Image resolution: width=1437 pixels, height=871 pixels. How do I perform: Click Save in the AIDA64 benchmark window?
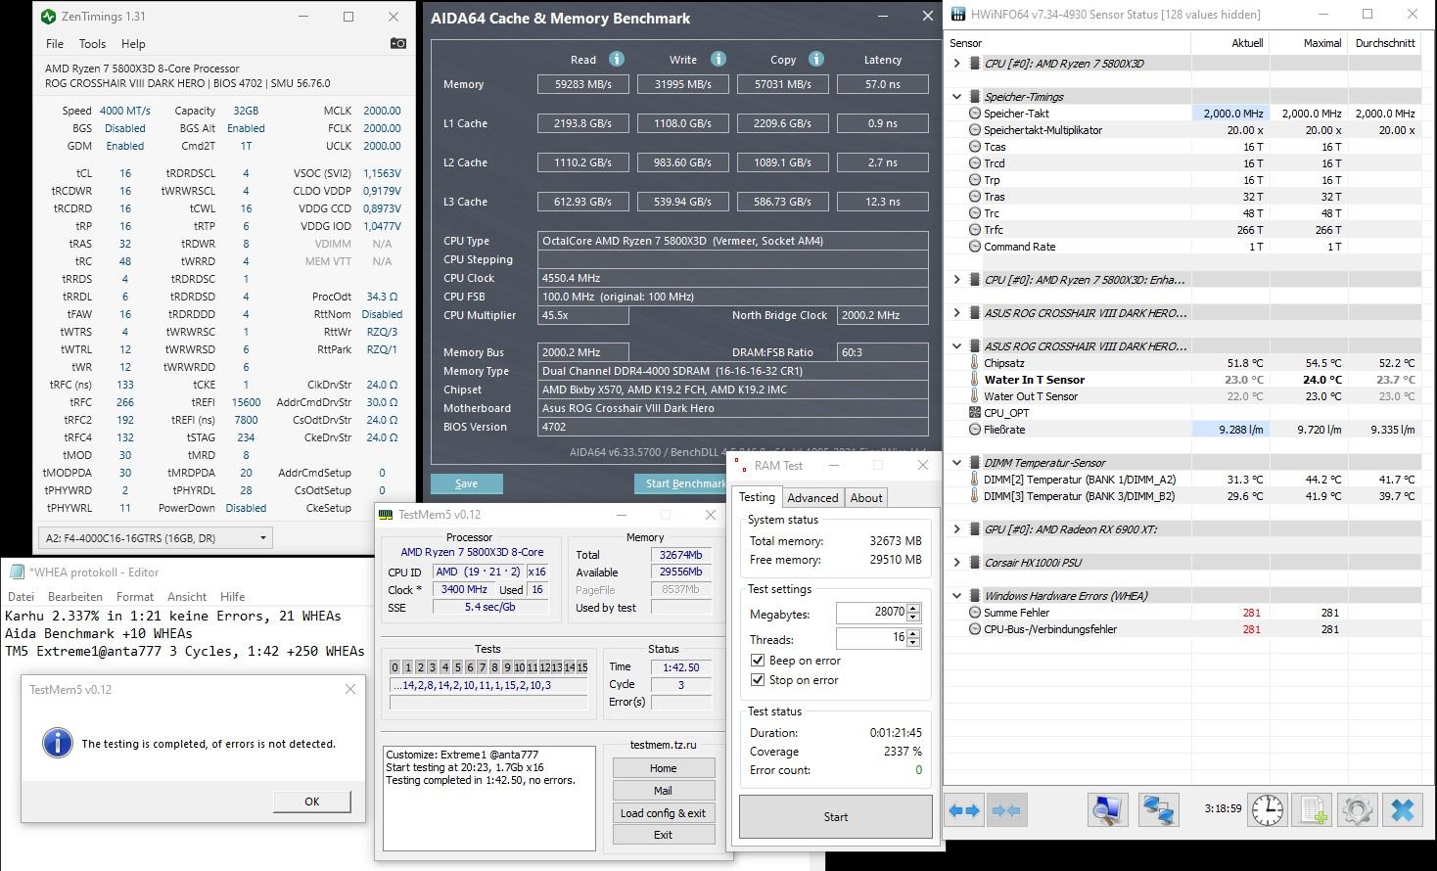(467, 483)
